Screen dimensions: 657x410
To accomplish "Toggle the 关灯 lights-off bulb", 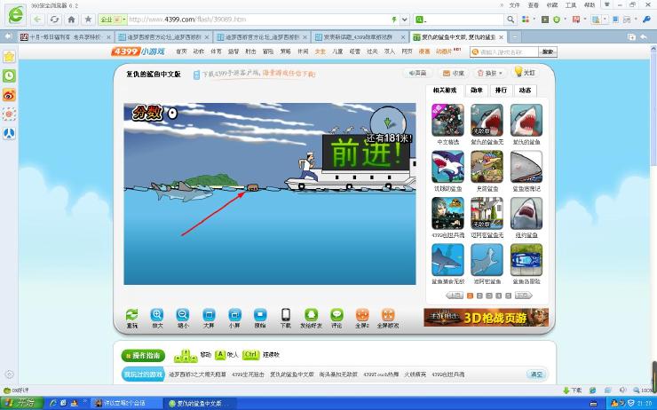I will pos(525,72).
